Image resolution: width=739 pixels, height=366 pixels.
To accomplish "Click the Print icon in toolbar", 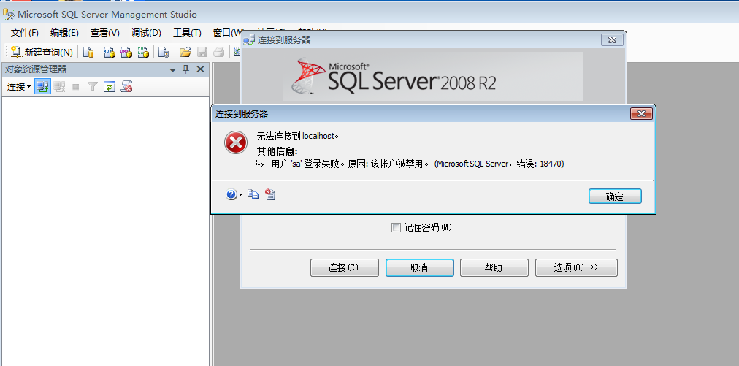I will point(218,52).
